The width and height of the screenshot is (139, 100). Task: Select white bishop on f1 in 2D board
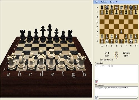point(126,41)
